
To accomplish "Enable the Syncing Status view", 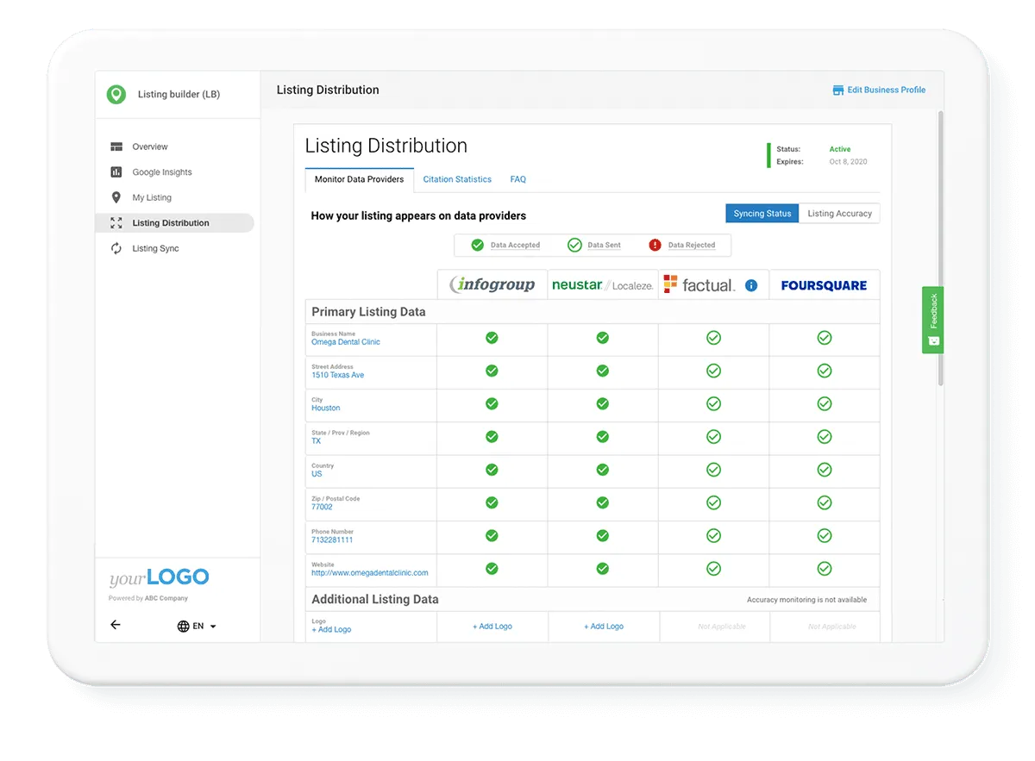I will click(762, 213).
